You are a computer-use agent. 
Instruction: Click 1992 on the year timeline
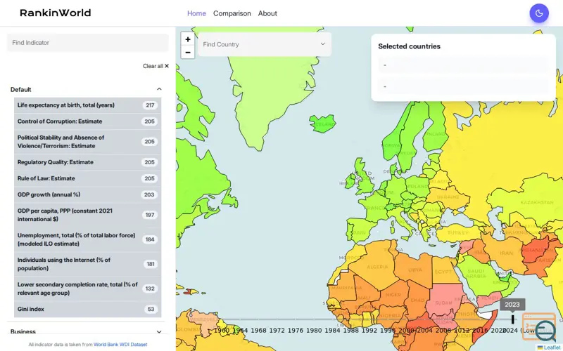(x=369, y=330)
